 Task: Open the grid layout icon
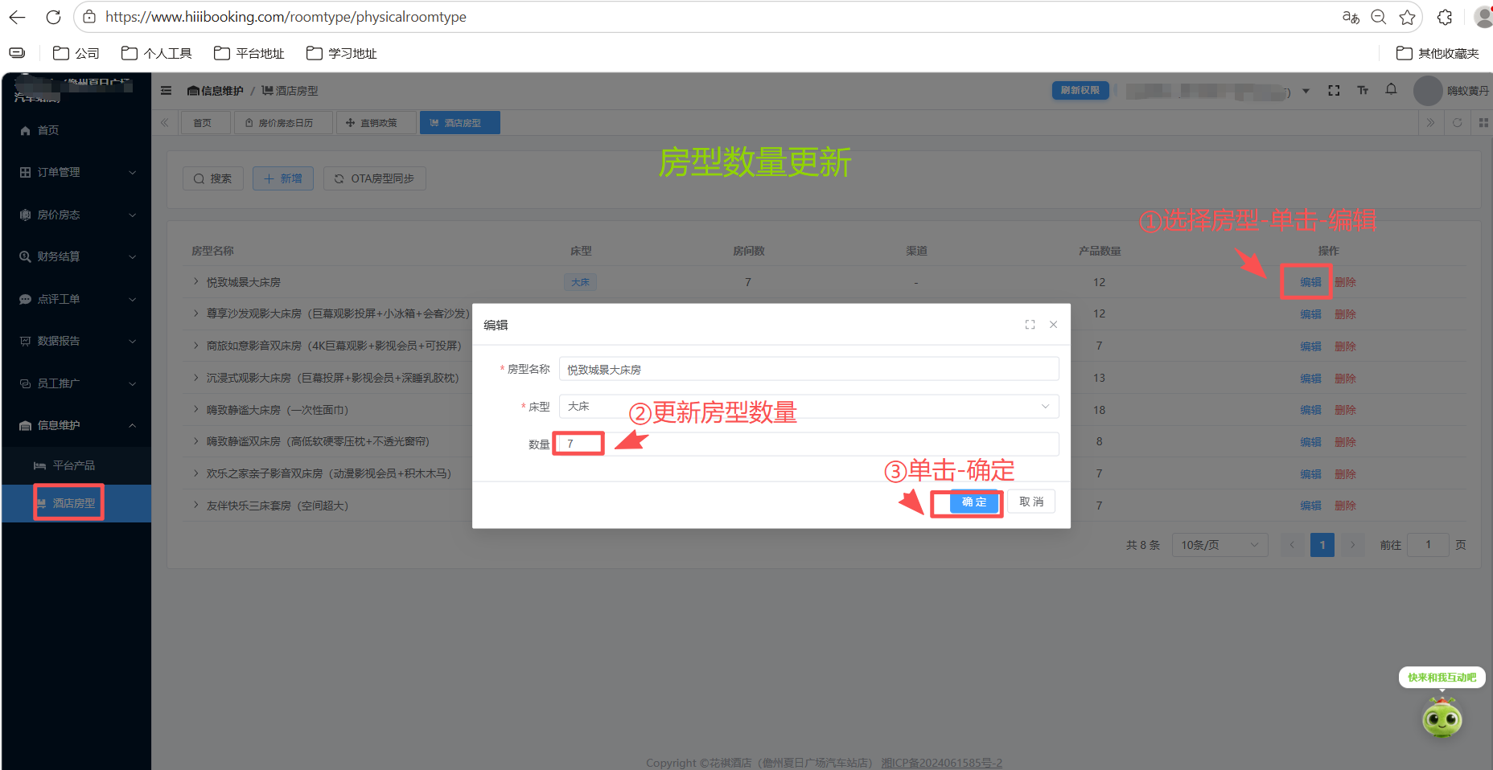tap(1483, 122)
